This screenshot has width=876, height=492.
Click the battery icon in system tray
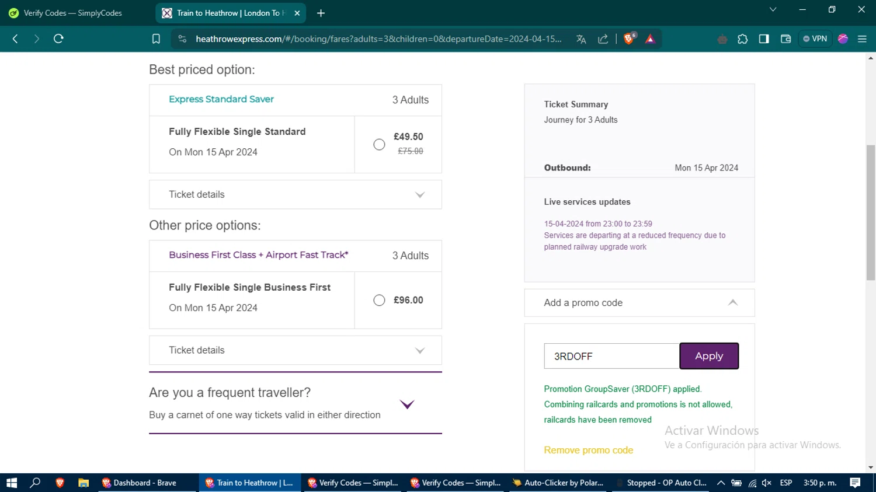click(x=736, y=483)
